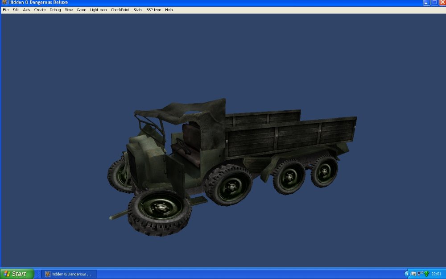Open the Debug menu
446x279 pixels.
55,10
